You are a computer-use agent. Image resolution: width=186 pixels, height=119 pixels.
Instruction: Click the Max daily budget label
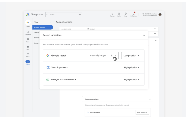(x=98, y=55)
